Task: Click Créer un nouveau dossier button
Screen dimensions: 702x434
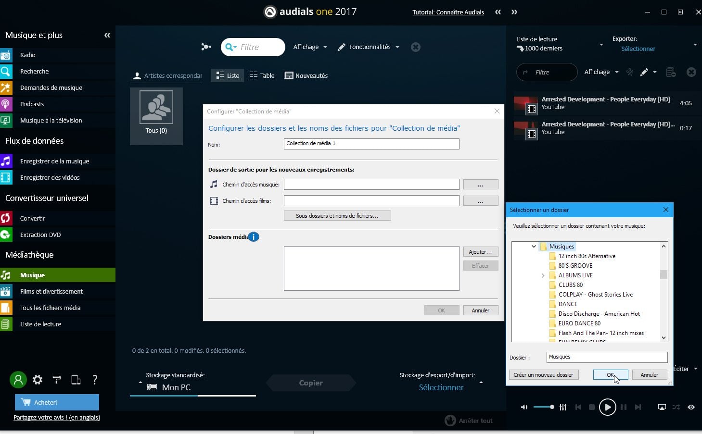Action: tap(543, 374)
